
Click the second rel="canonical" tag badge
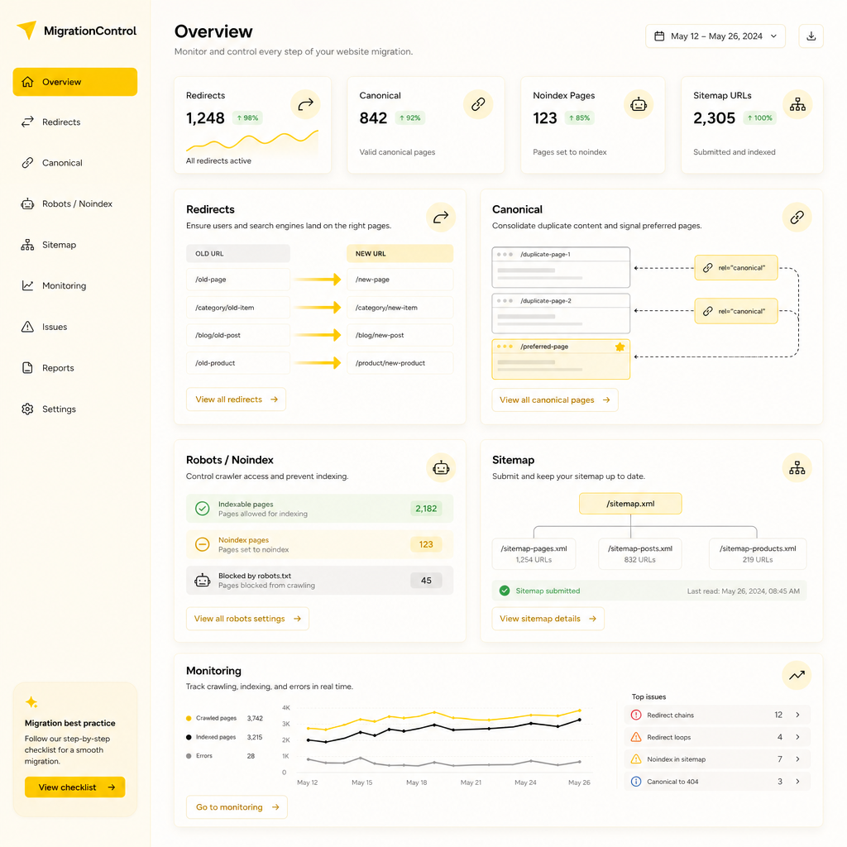[735, 311]
